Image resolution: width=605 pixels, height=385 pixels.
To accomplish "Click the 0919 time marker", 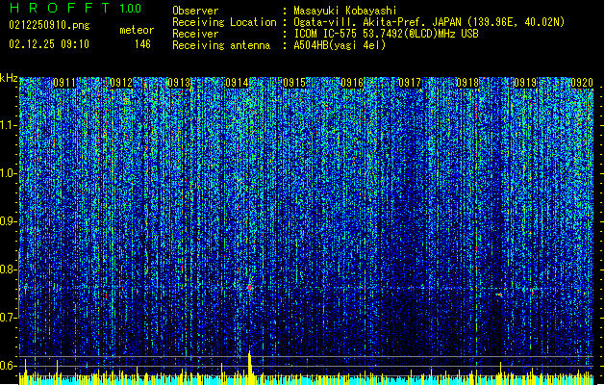I will (525, 83).
